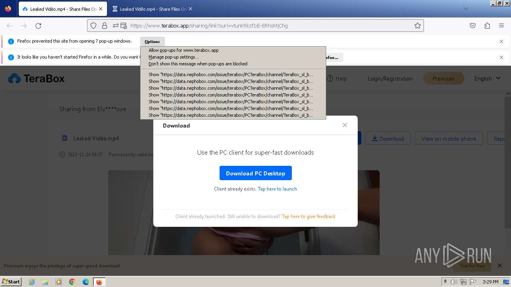Image resolution: width=511 pixels, height=287 pixels.
Task: Bookmark this page with the star icon
Action: click(418, 26)
